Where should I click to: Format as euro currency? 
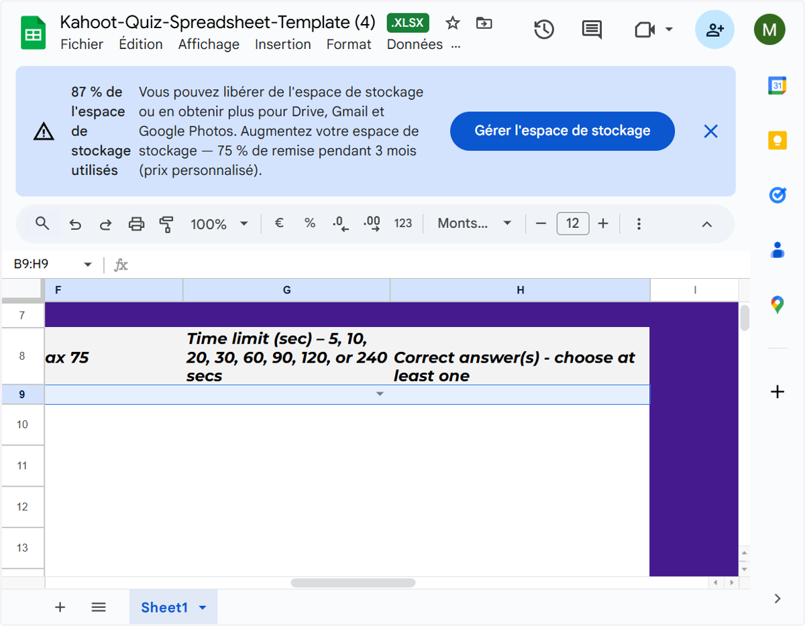(279, 223)
